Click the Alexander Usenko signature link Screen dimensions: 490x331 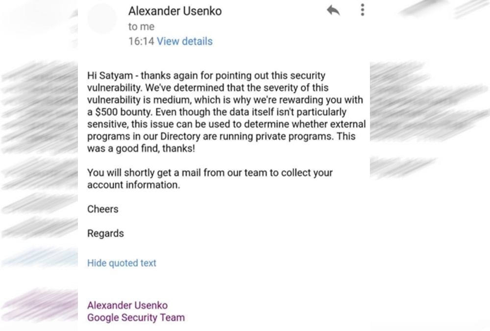point(127,305)
